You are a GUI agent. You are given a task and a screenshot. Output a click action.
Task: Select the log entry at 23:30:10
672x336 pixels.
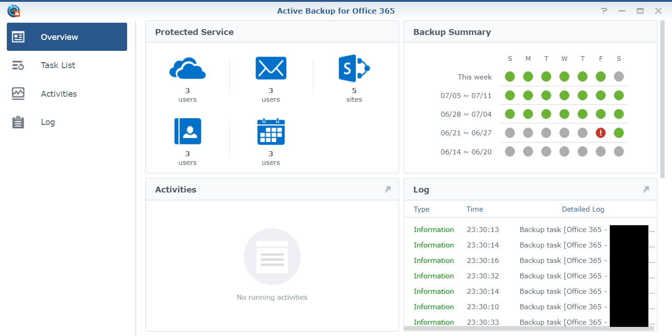pos(530,307)
